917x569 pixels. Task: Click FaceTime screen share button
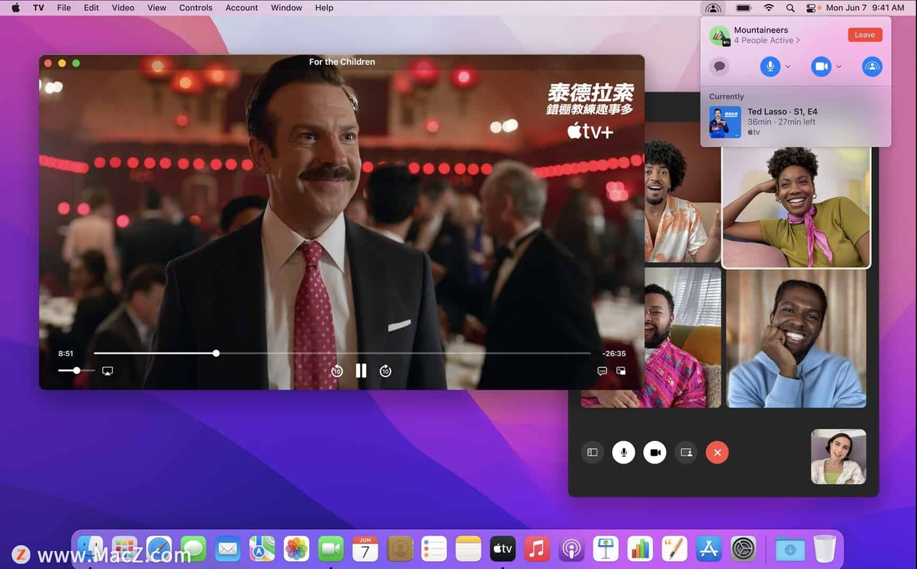pyautogui.click(x=686, y=452)
